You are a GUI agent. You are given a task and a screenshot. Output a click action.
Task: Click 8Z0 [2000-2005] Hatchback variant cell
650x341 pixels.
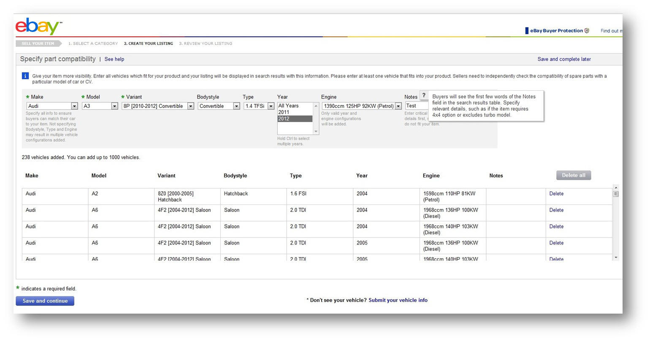(x=187, y=196)
